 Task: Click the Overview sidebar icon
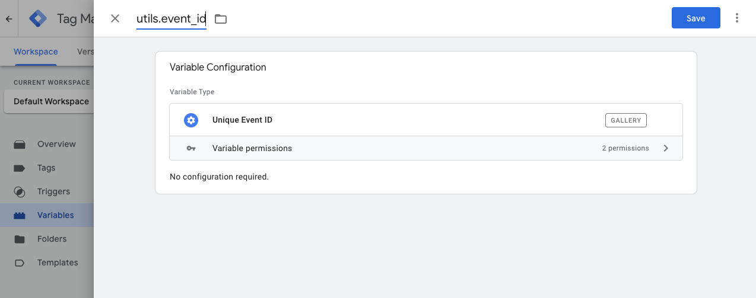click(20, 144)
